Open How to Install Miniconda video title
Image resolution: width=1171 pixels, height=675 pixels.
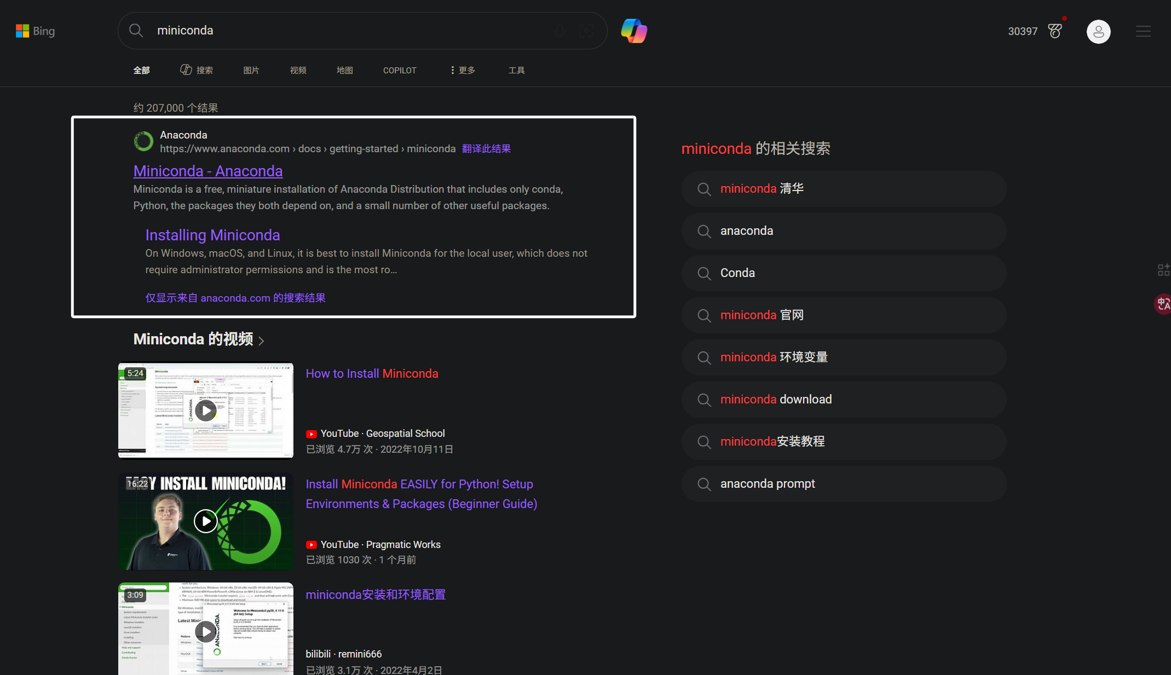coord(372,374)
